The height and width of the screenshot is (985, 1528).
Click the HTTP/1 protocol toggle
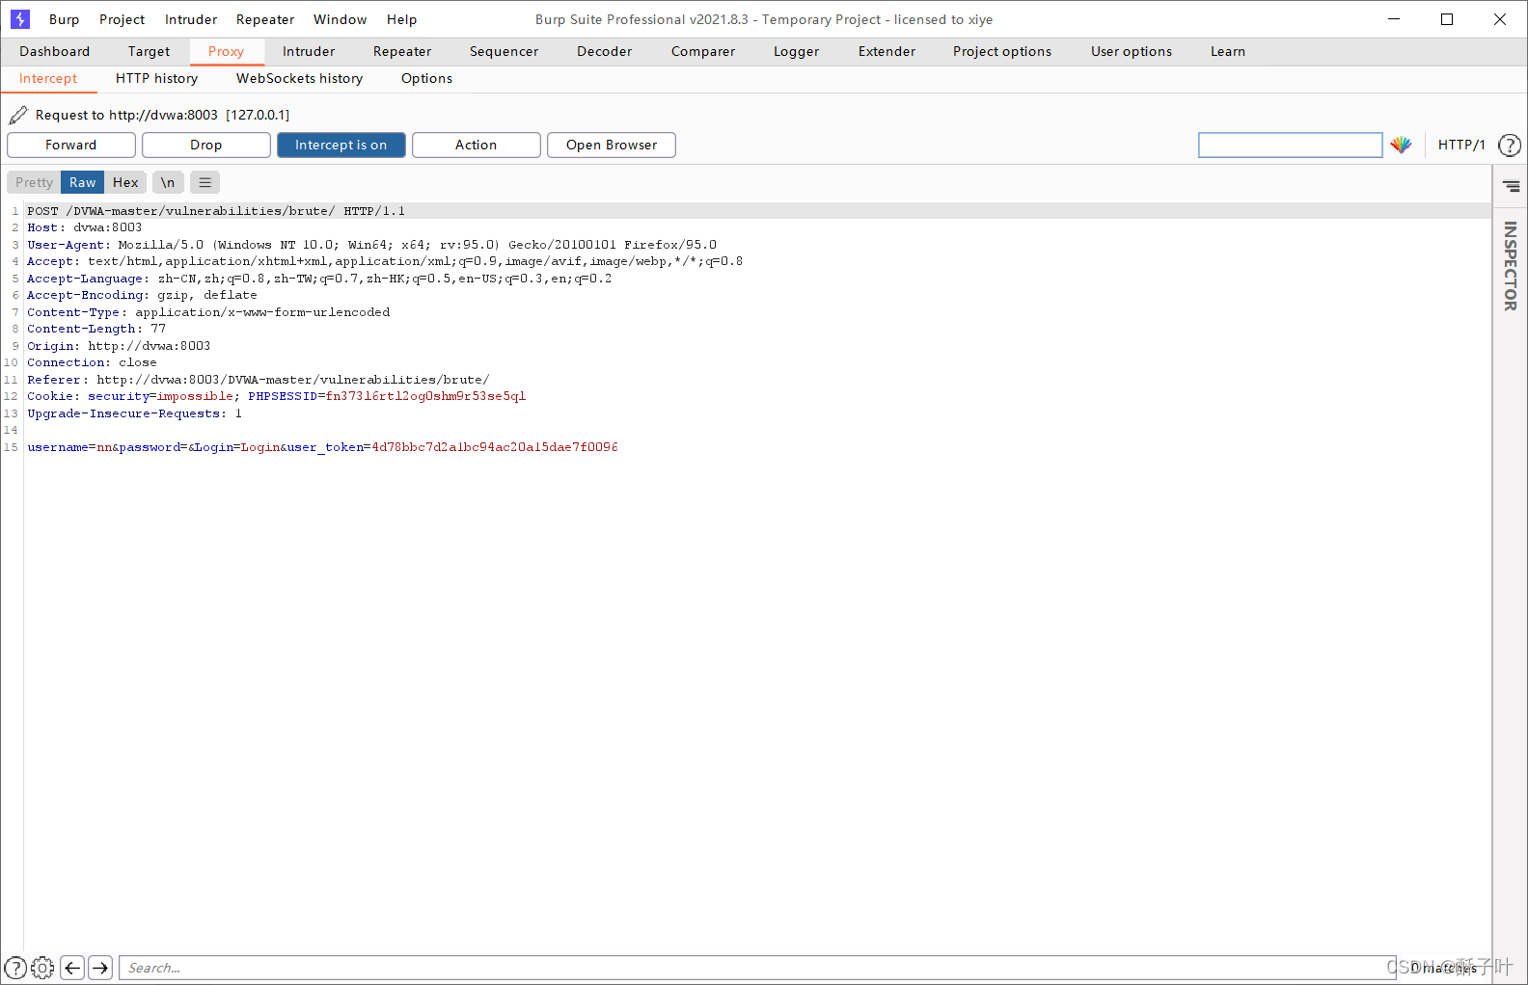click(x=1461, y=145)
